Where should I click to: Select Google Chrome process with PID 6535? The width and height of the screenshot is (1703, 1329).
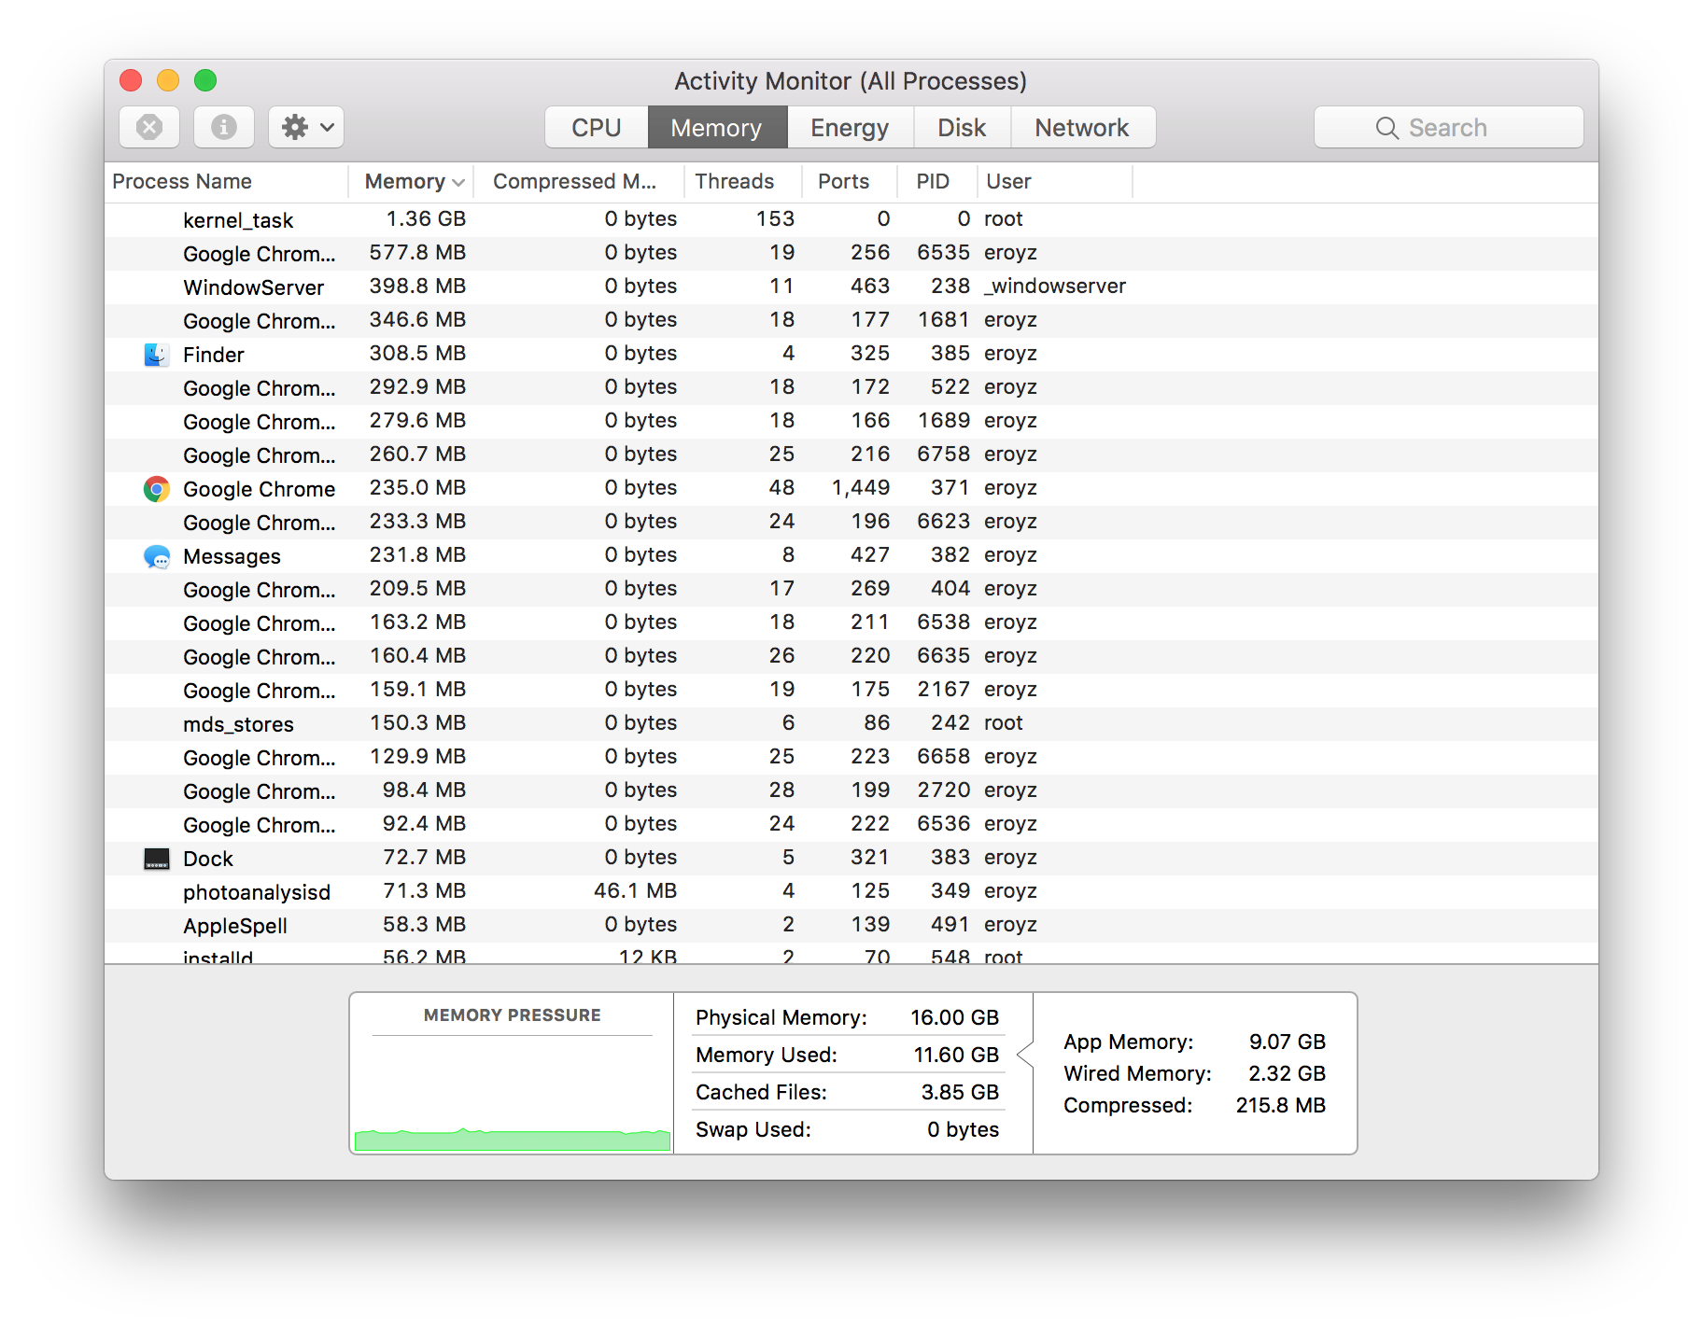pyautogui.click(x=851, y=254)
